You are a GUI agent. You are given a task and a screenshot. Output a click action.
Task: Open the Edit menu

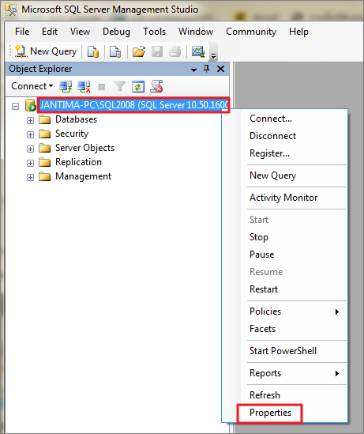point(50,32)
